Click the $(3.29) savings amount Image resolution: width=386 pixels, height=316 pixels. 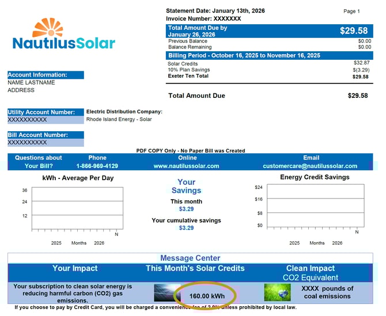(x=361, y=70)
